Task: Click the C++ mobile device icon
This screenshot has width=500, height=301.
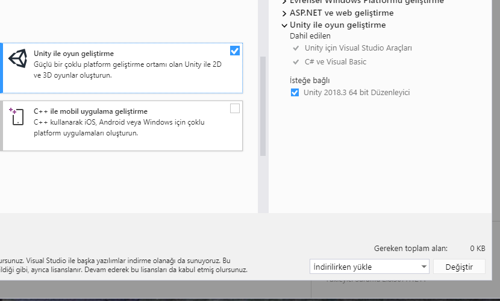Action: pos(17,116)
